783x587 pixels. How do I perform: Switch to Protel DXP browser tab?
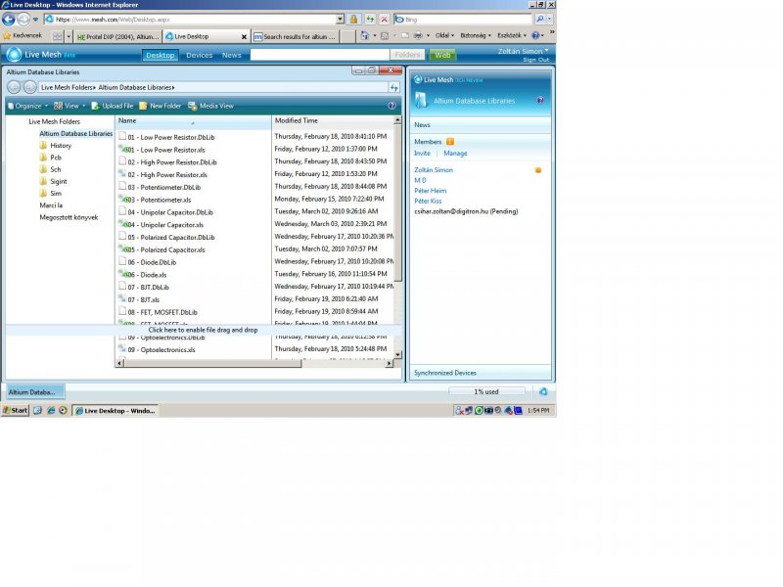pos(117,36)
